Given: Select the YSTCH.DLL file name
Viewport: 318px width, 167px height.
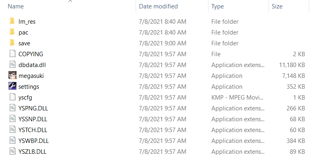Looking at the screenshot, I should tap(33, 130).
